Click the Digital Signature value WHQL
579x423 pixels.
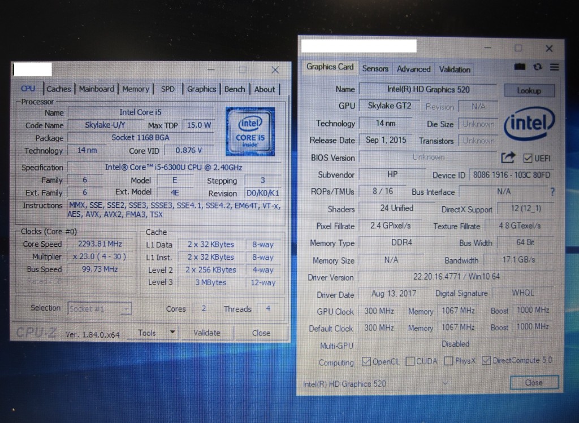click(523, 293)
